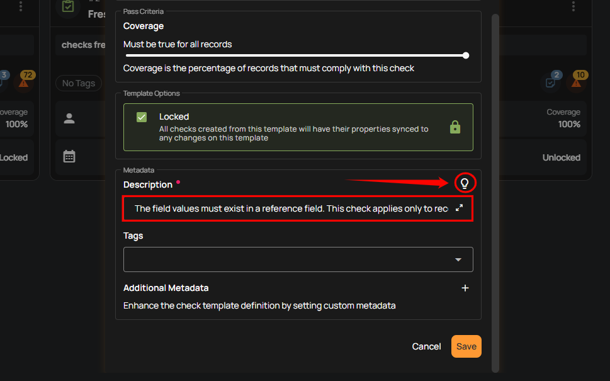The width and height of the screenshot is (610, 381).
Task: Click the green clipboard check icon at top
Action: [x=68, y=6]
